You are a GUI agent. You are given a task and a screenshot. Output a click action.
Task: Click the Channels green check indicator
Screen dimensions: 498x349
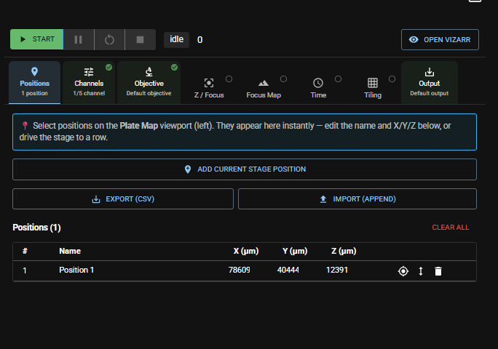pyautogui.click(x=108, y=68)
